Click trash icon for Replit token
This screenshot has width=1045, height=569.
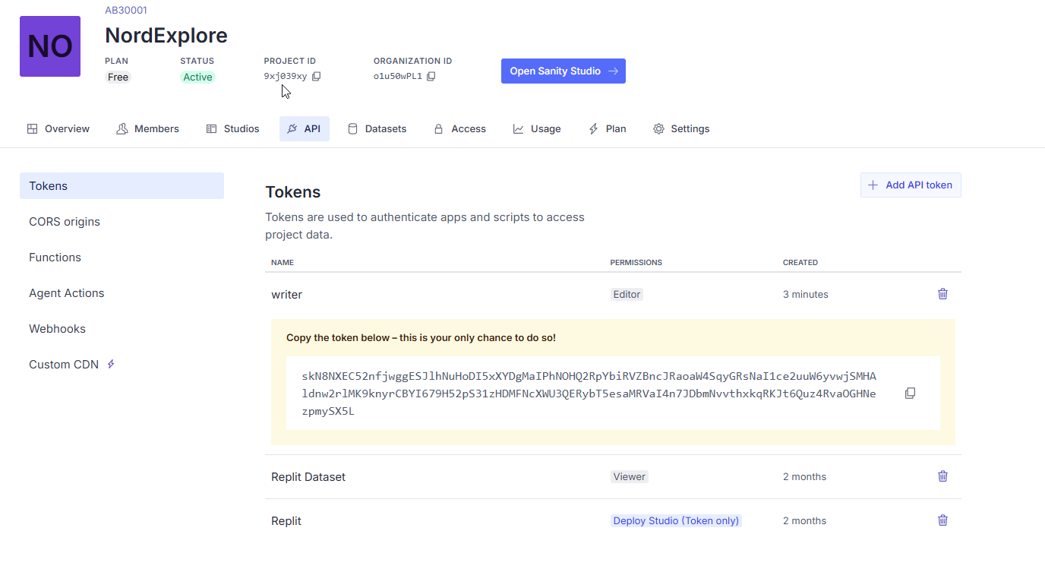click(942, 520)
